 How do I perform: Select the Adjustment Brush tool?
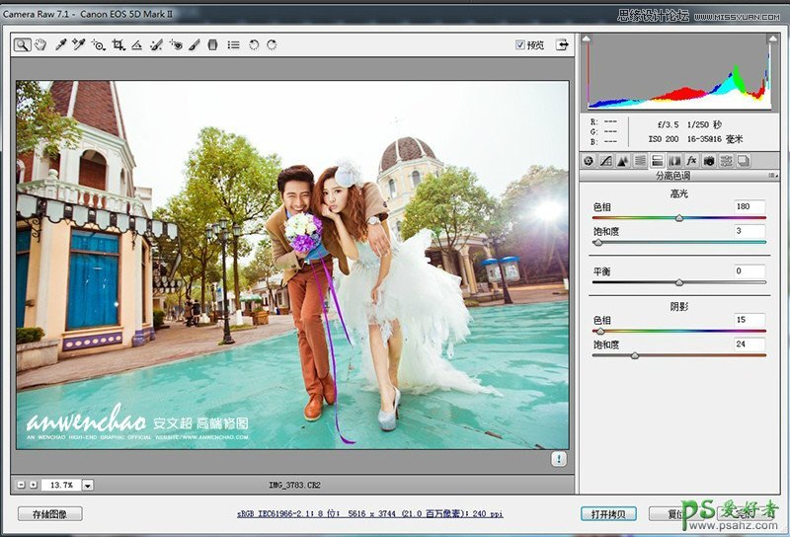coord(195,44)
